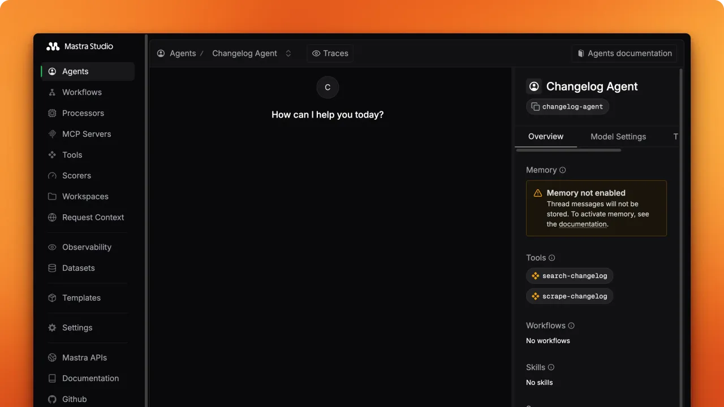
Task: Copy the changelog-agent ID
Action: (567, 107)
